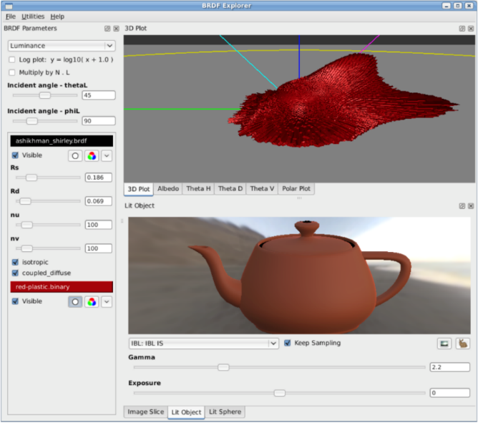Image resolution: width=478 pixels, height=423 pixels.
Task: Open the Luminance channel dropdown
Action: pos(61,46)
